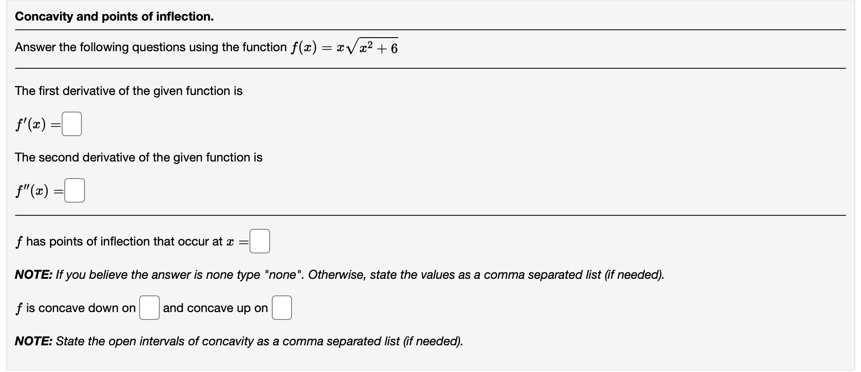This screenshot has height=372, width=861.
Task: Click the f''(x) answer input box
Action: click(74, 190)
